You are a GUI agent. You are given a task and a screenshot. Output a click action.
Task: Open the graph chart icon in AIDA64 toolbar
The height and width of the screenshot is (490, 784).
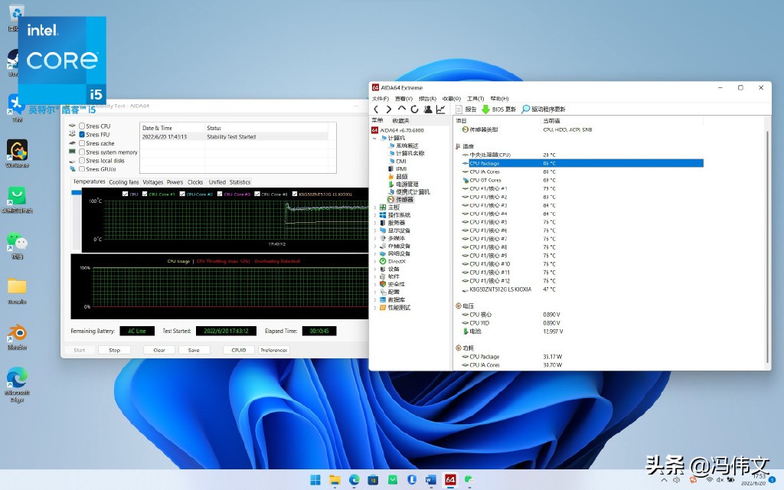440,109
